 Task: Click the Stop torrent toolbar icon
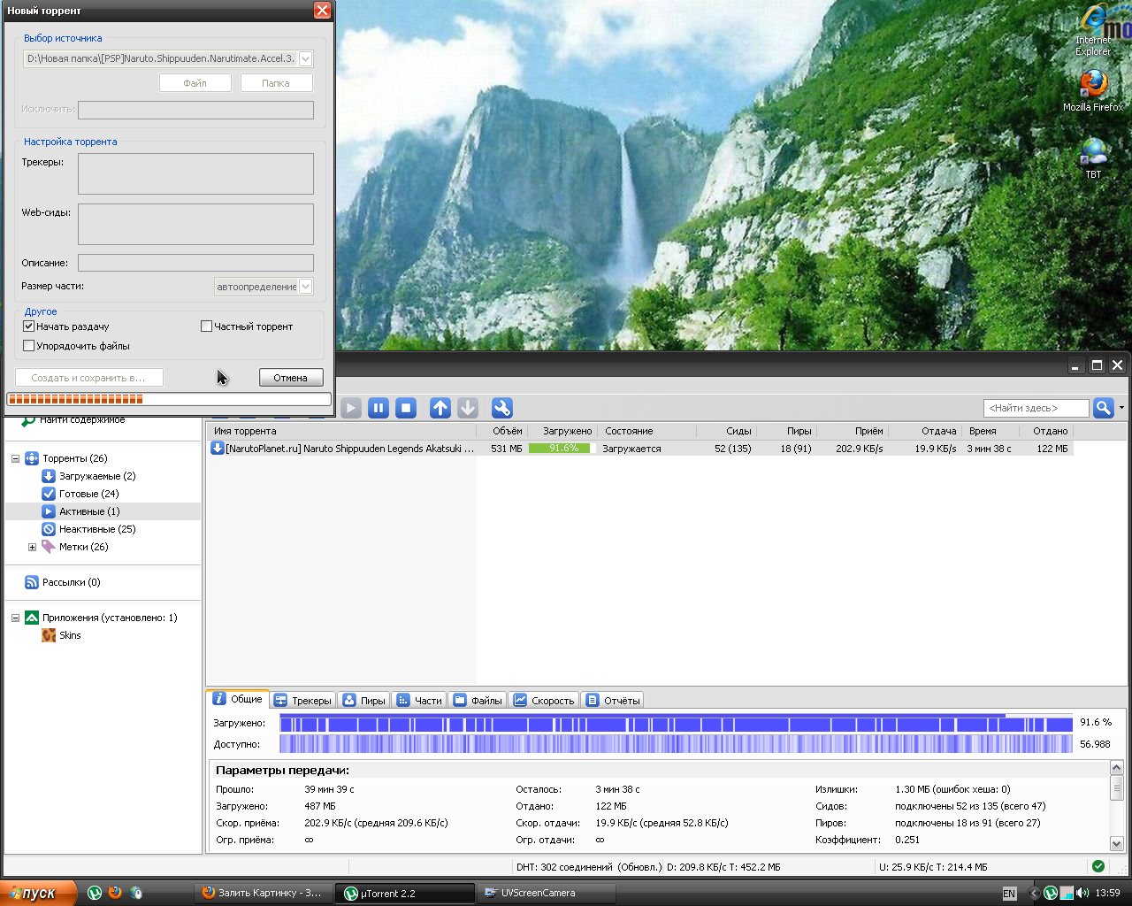[406, 408]
